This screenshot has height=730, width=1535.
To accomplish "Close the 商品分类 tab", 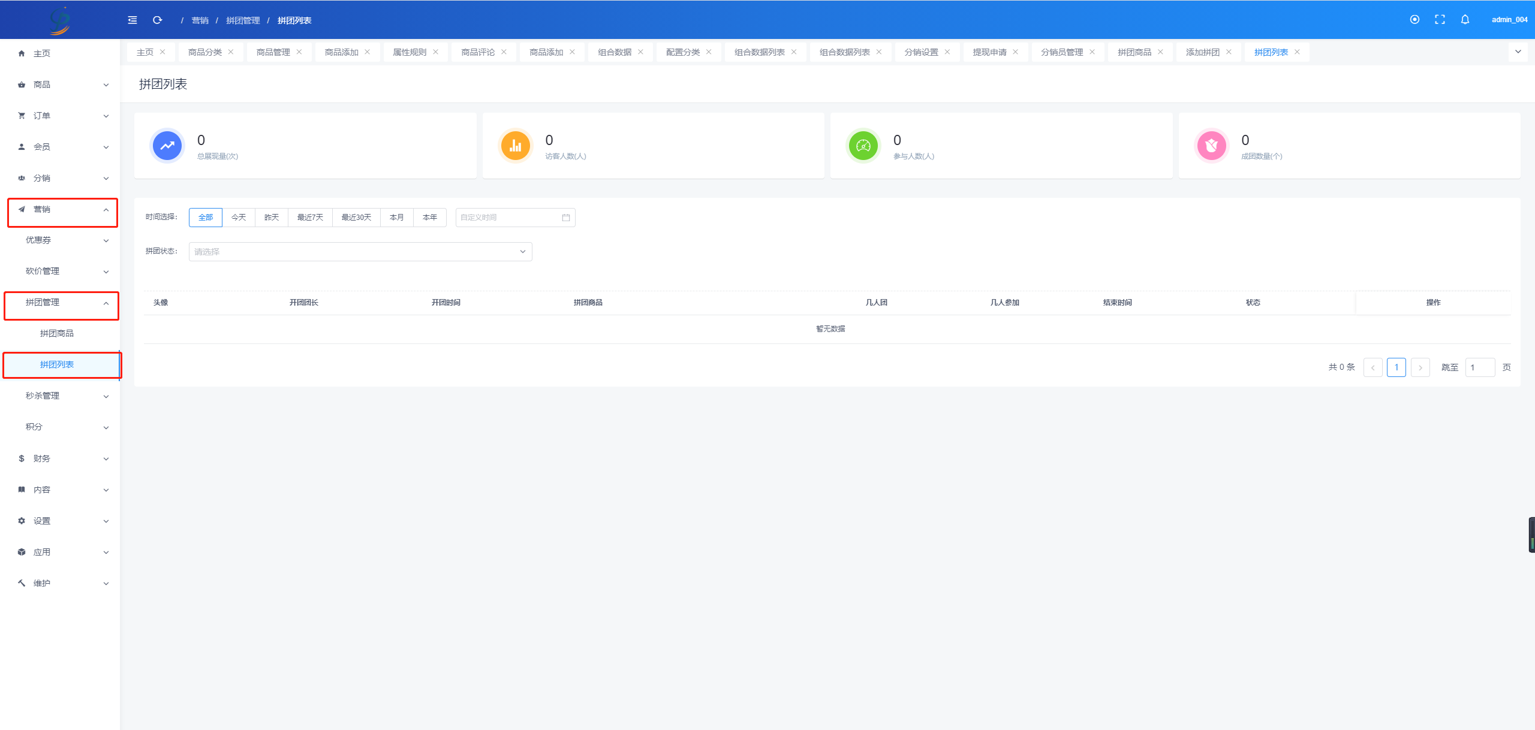I will [x=231, y=52].
